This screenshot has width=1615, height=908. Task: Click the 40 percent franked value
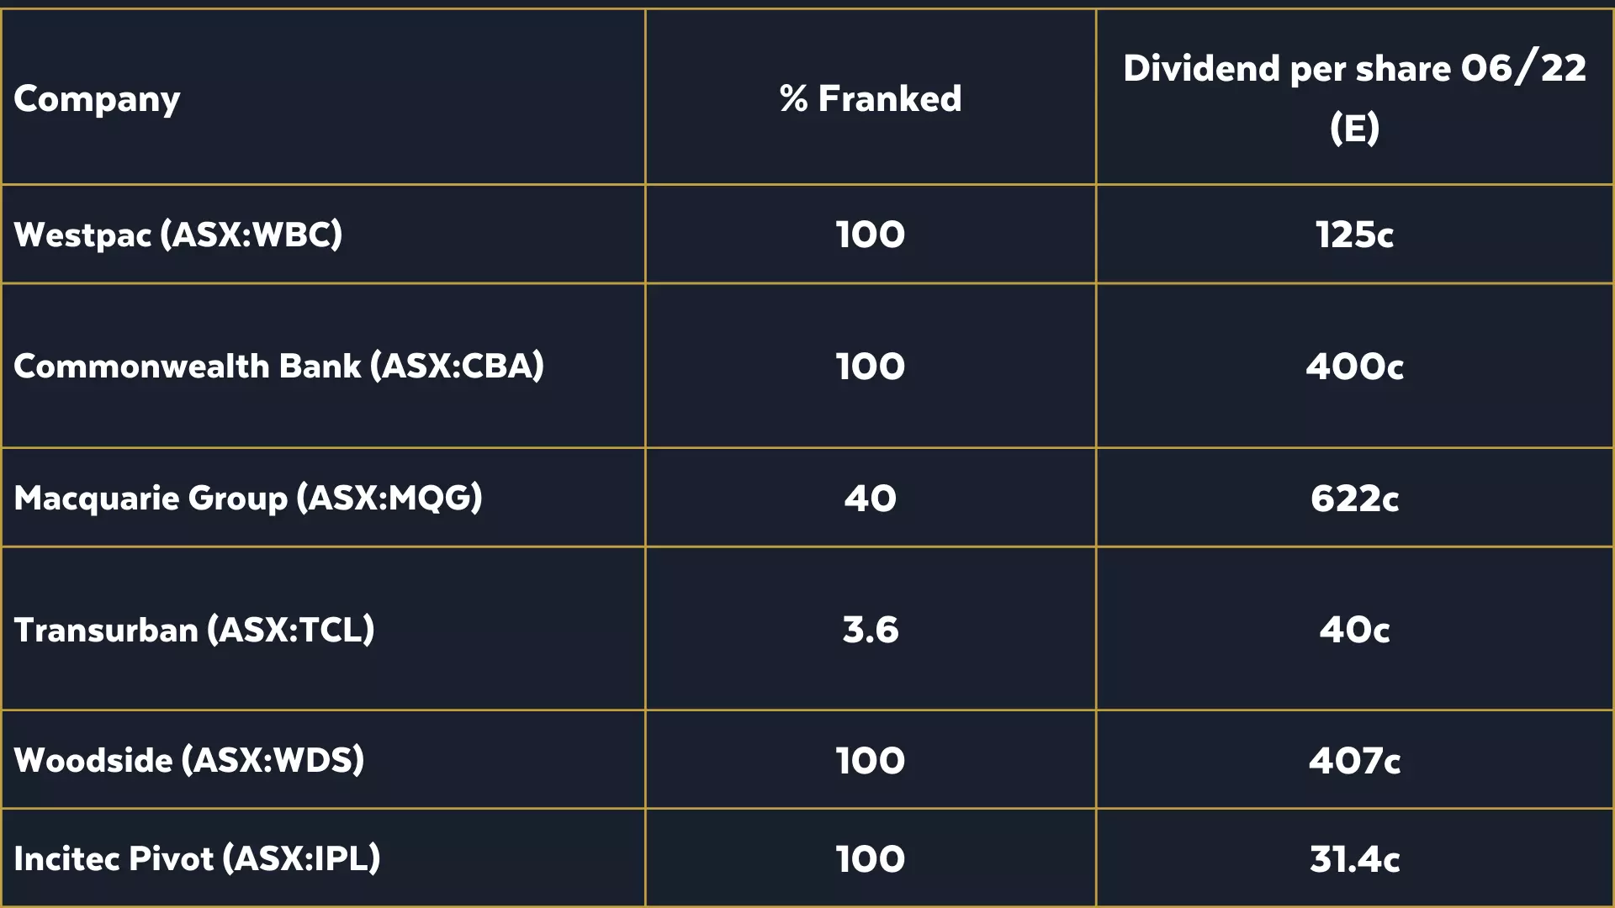[x=870, y=498]
